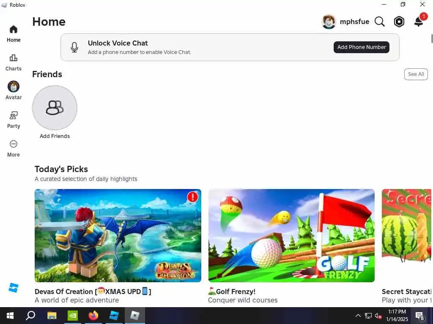Open the Devas Of Creation game thumbnail
433x324 pixels.
(118, 235)
